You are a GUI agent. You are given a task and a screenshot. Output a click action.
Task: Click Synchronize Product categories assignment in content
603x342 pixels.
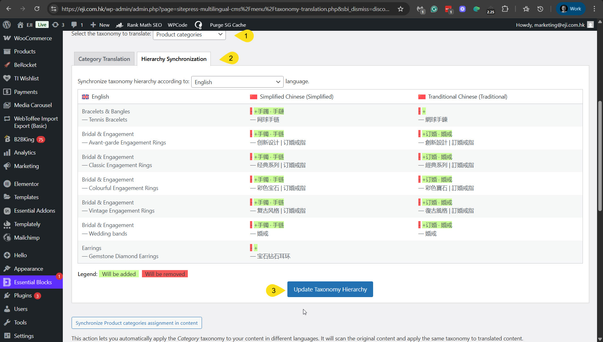(137, 323)
